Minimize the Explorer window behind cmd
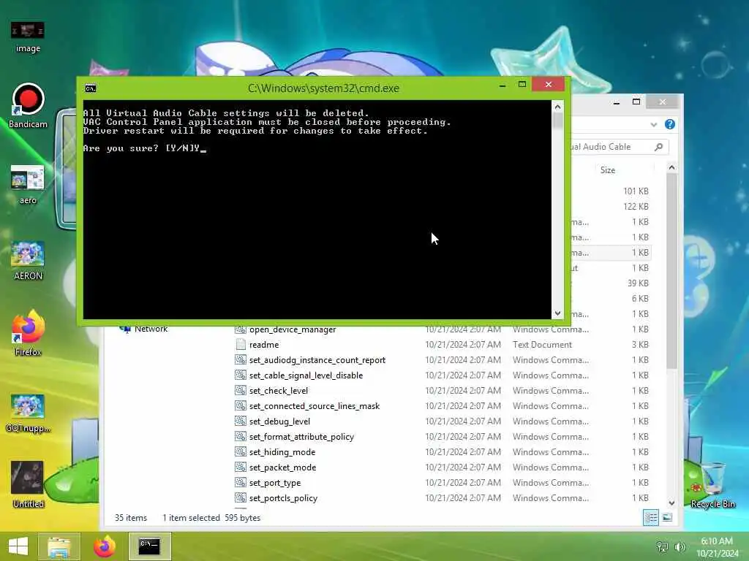749x561 pixels. pos(616,102)
